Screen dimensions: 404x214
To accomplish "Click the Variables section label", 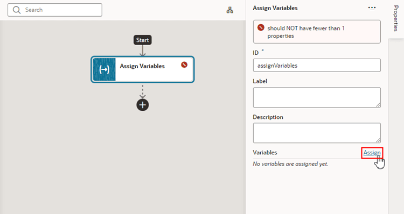I will pyautogui.click(x=265, y=153).
